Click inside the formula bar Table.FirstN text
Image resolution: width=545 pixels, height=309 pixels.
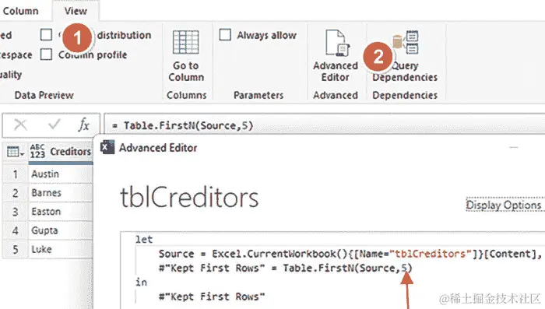coord(188,125)
